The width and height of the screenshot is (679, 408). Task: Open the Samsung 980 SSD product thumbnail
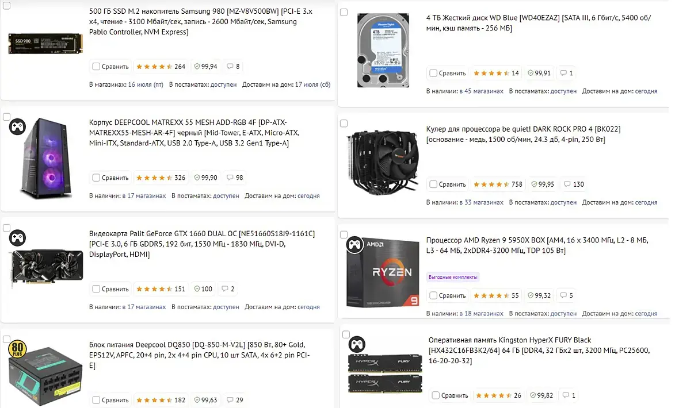45,44
